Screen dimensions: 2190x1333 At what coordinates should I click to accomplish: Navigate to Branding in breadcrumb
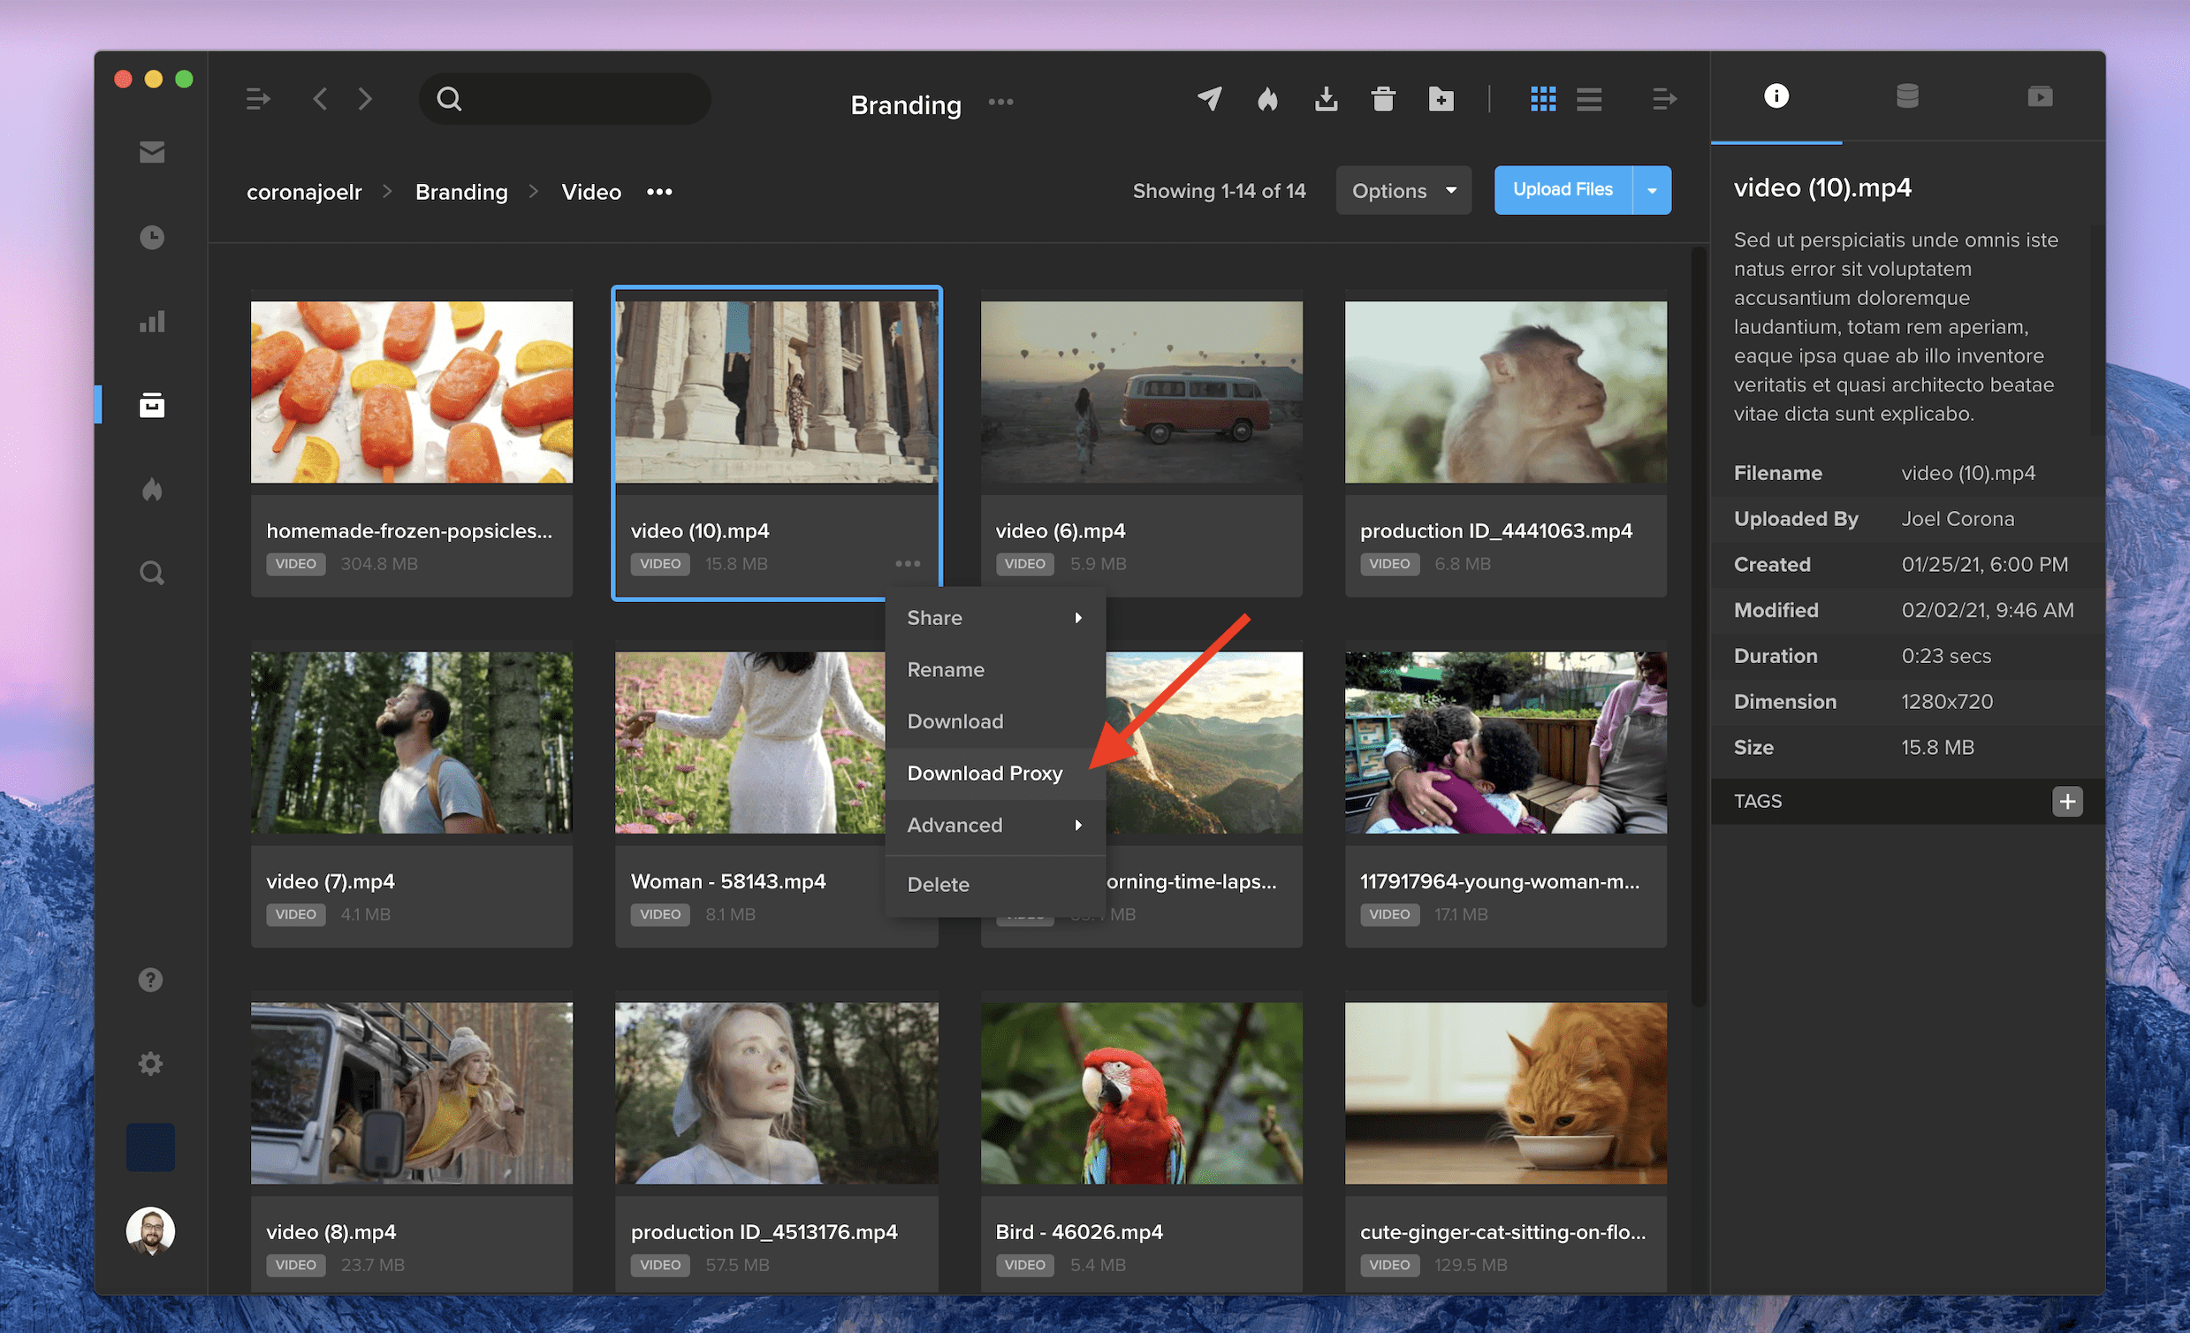click(461, 192)
